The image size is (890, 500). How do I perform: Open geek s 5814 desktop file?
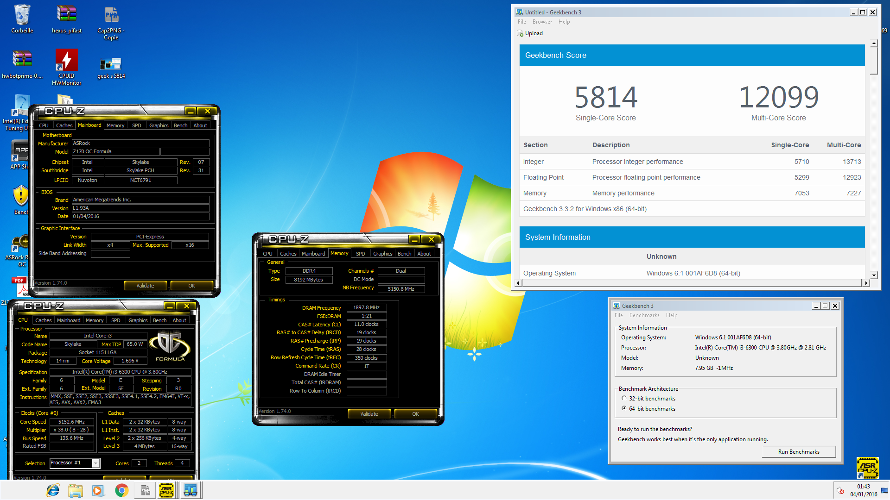111,67
